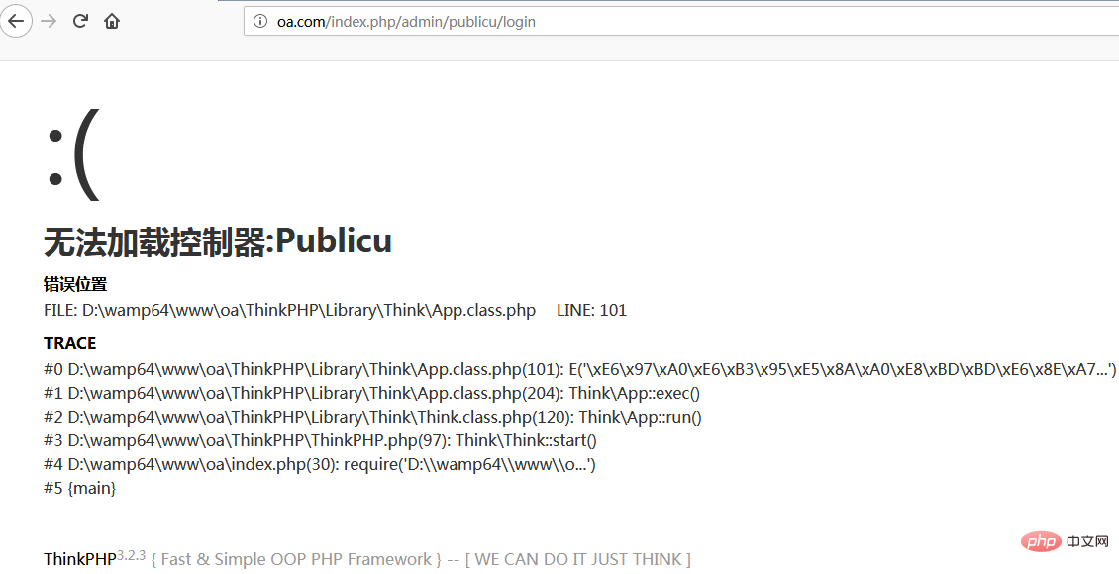Select trace line #0 App.class.php(101)
1119x574 pixels.
[579, 369]
